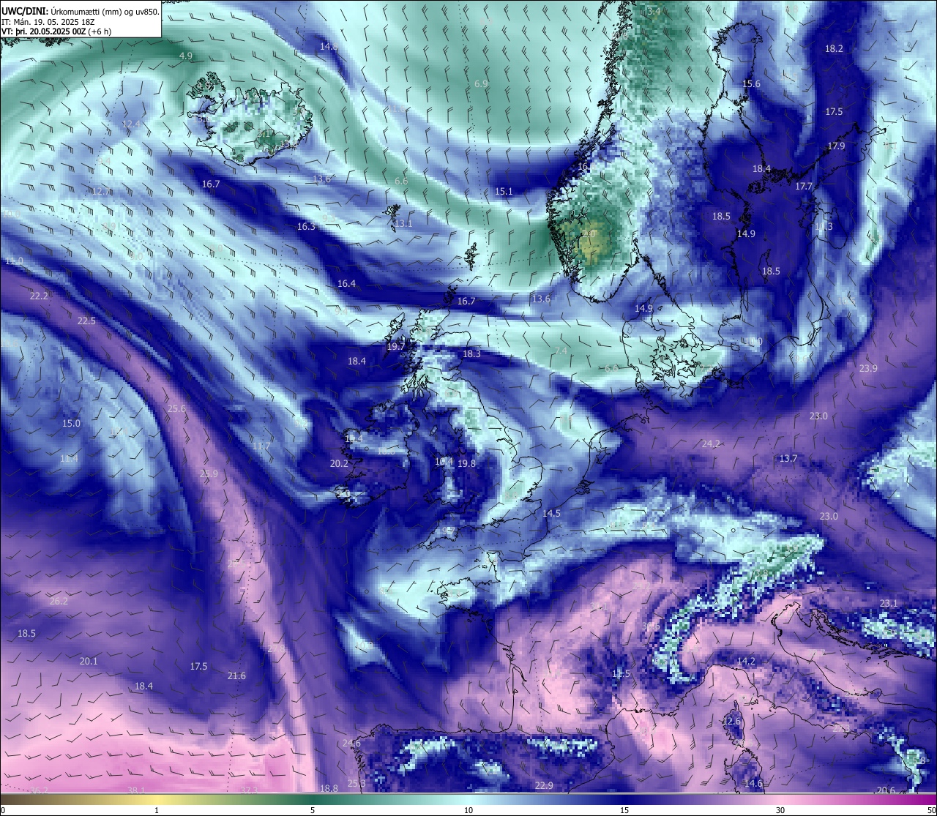The image size is (937, 816).
Task: Click the '25.6' value in the Atlantic band
Action: [x=176, y=409]
